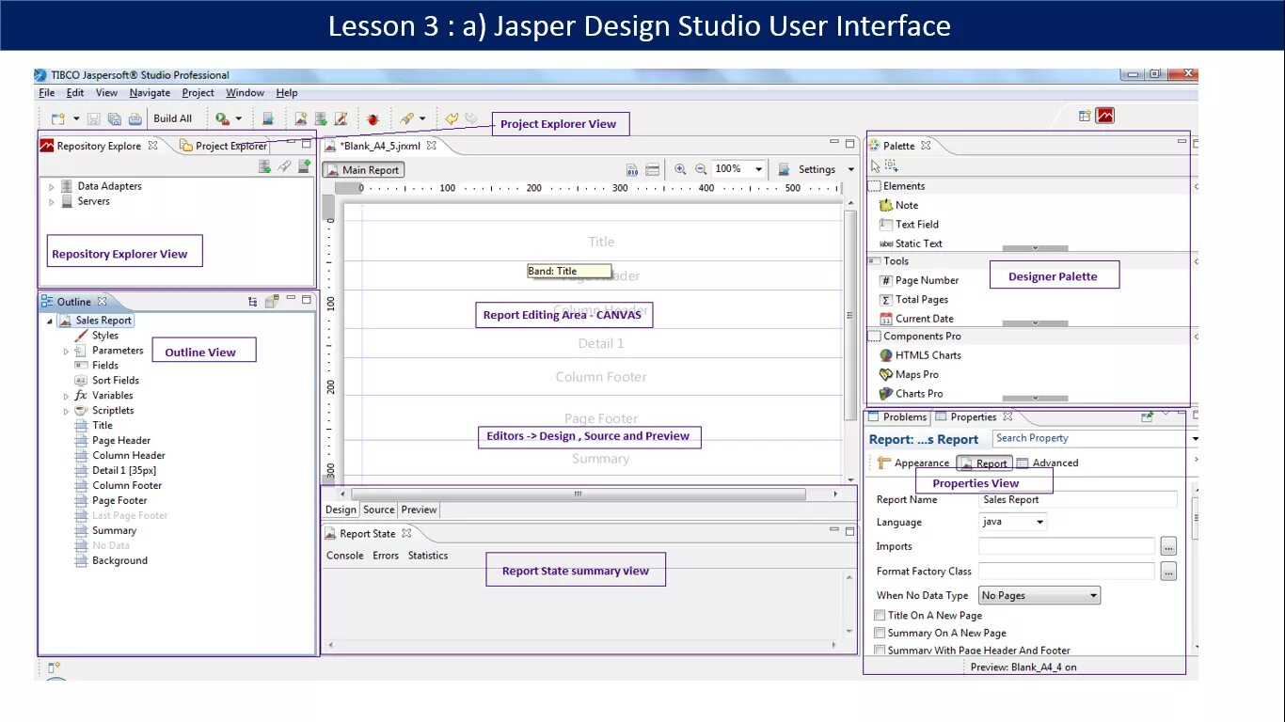Click the red bug debug icon
Screen dimensions: 1285x722
pyautogui.click(x=373, y=118)
